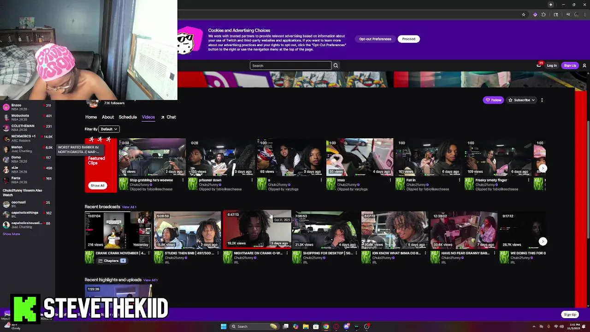
Task: Go to the Home tab
Action: point(91,117)
